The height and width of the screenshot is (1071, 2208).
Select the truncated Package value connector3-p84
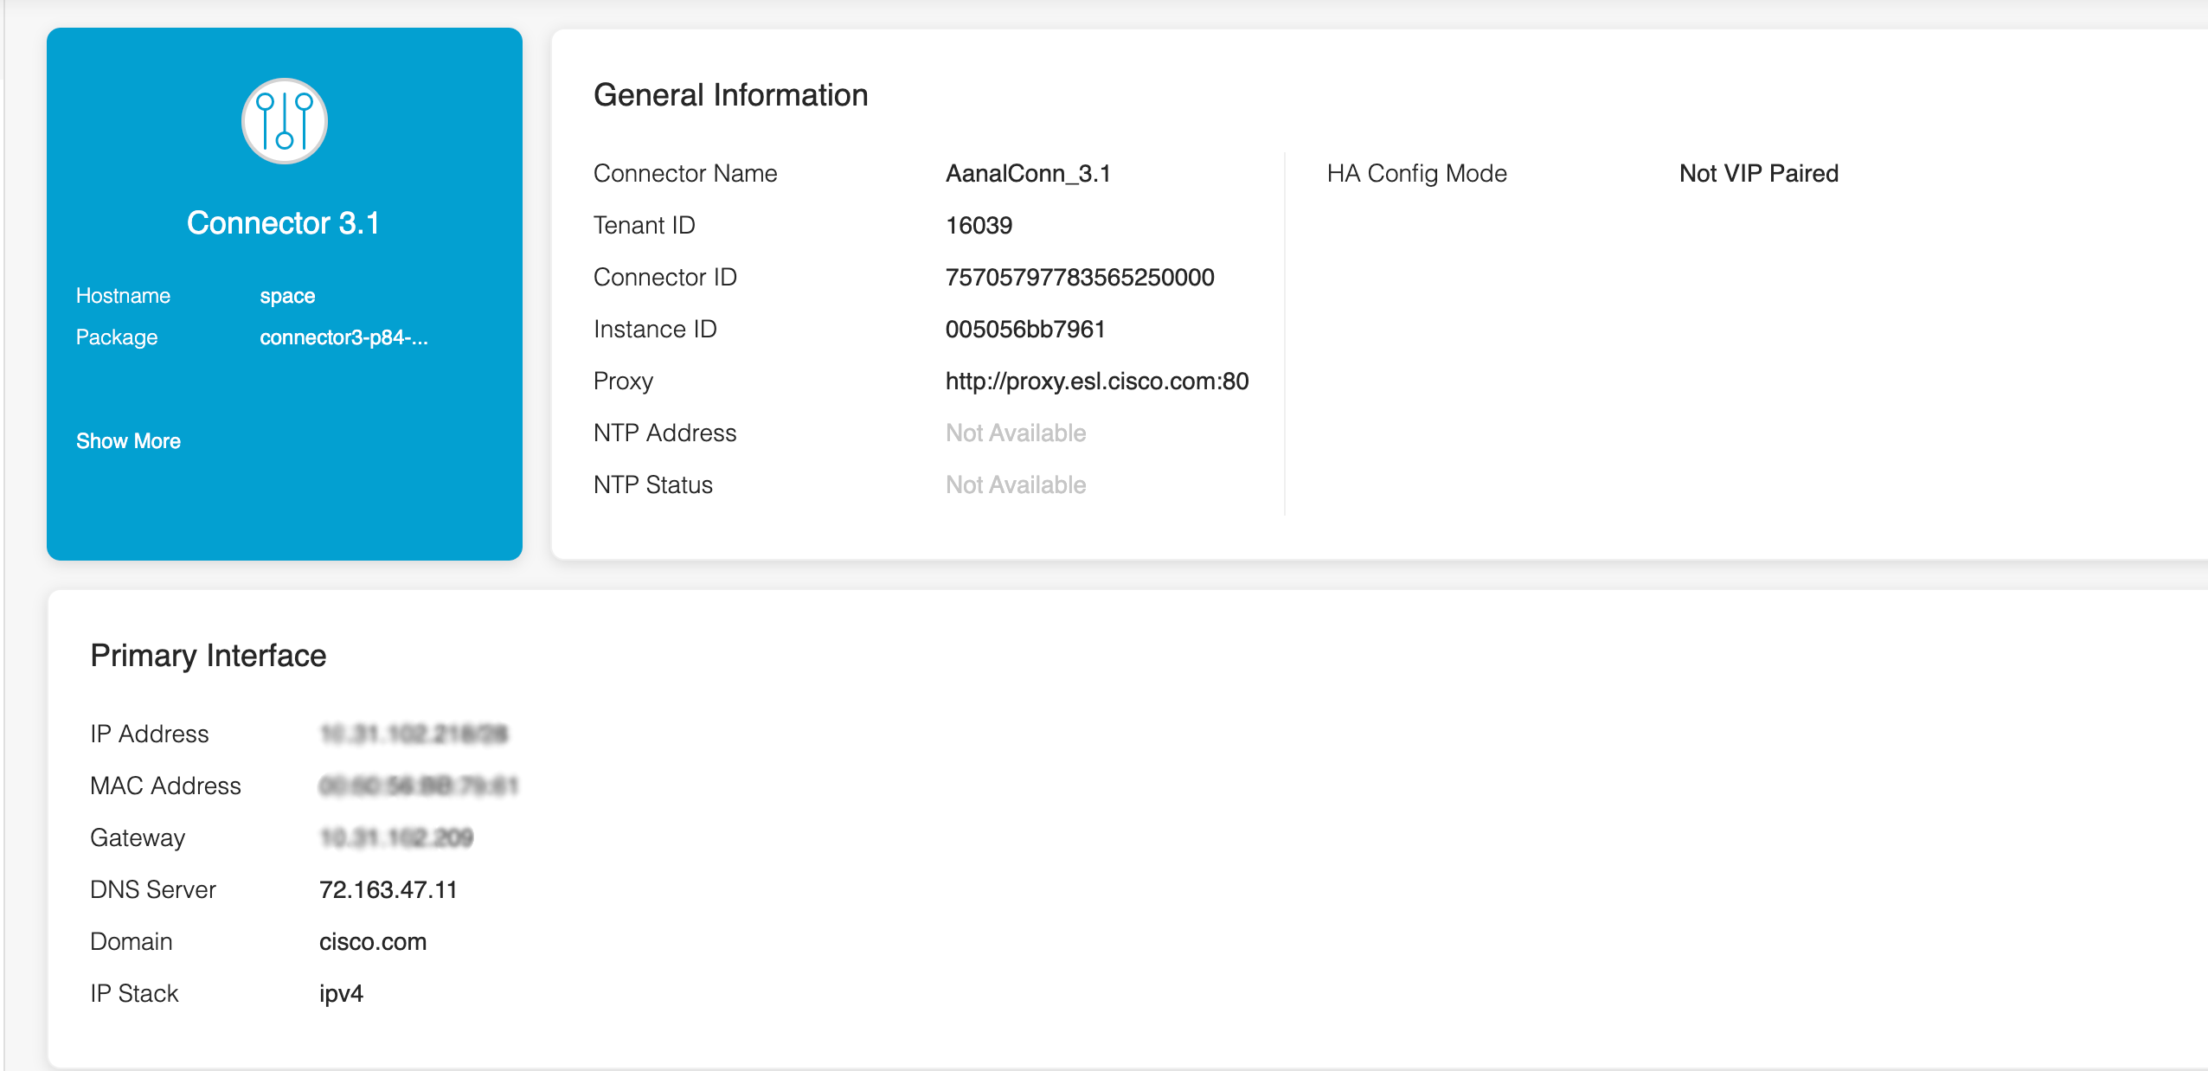coord(343,337)
